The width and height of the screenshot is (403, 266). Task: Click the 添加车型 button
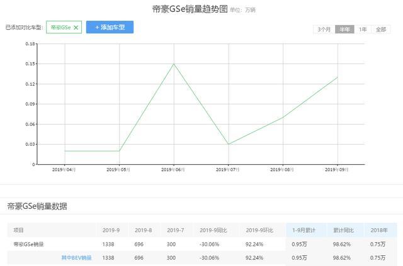(x=110, y=27)
